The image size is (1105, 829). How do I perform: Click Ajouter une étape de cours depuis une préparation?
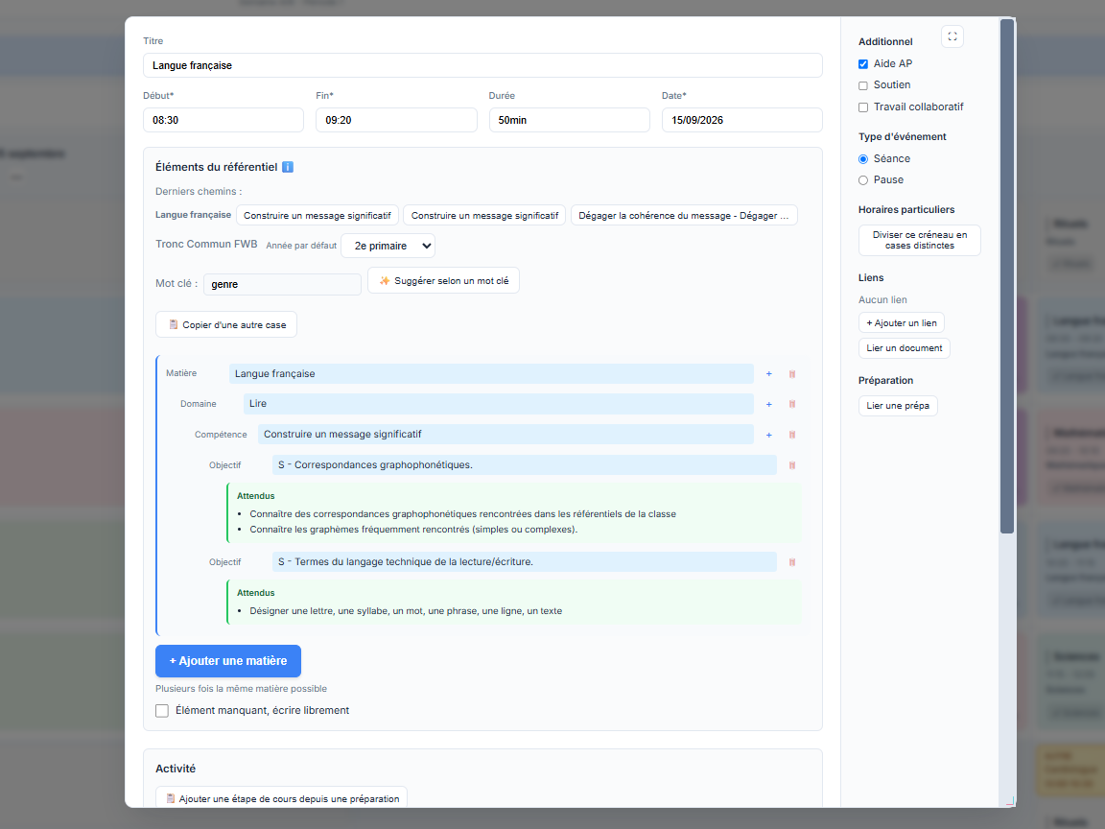click(x=282, y=798)
